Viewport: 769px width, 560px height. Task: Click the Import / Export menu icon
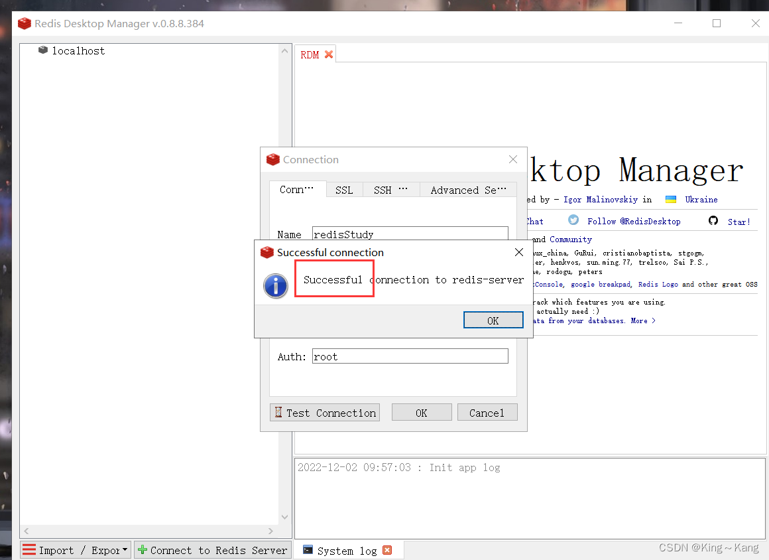tap(29, 549)
